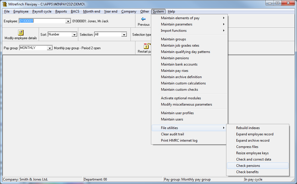Open the Help menu
This screenshot has width=297, height=184.
171,11
